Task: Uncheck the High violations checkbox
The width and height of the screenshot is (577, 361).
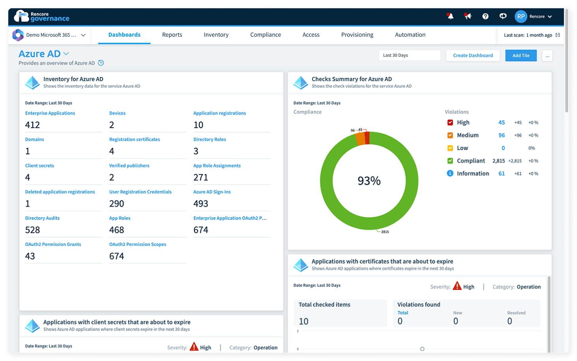Action: (x=450, y=123)
